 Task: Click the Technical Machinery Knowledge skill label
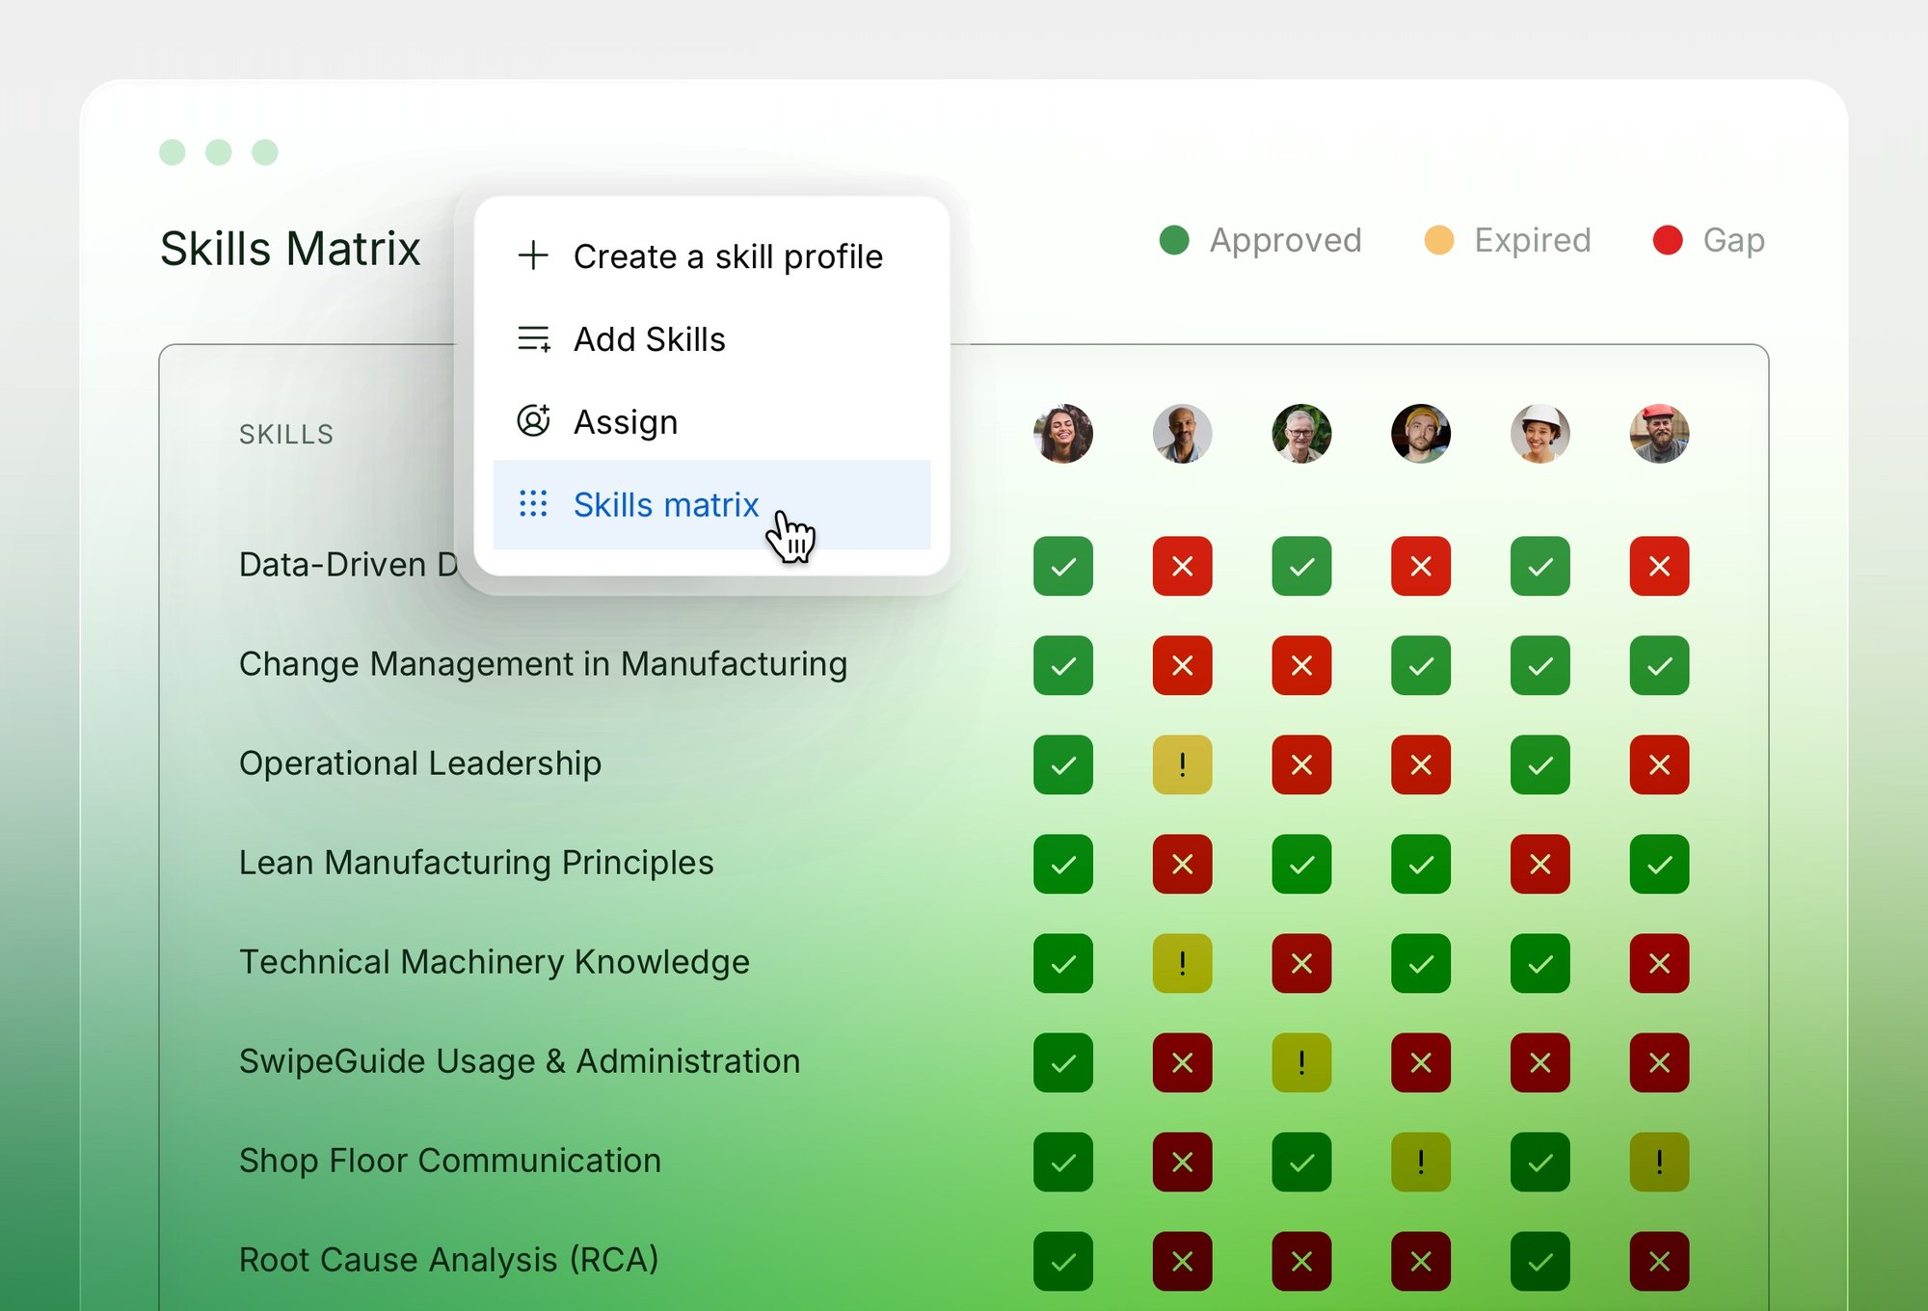(x=495, y=962)
